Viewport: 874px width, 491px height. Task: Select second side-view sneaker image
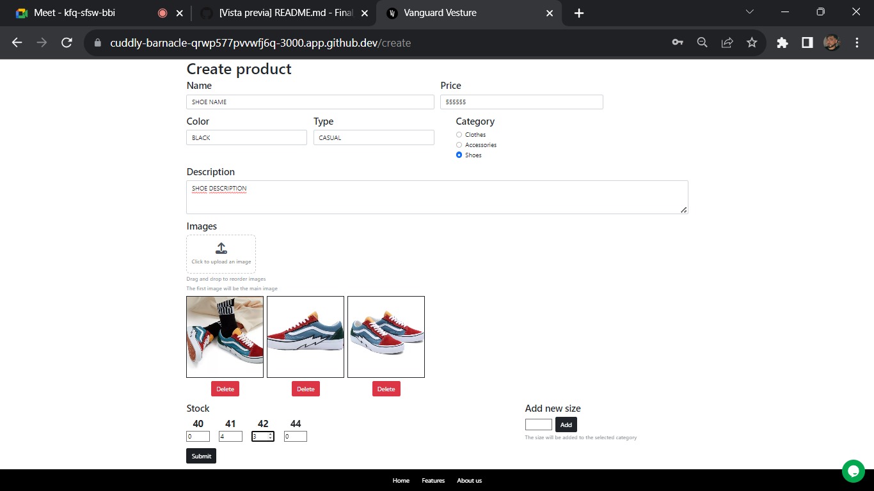tap(305, 337)
